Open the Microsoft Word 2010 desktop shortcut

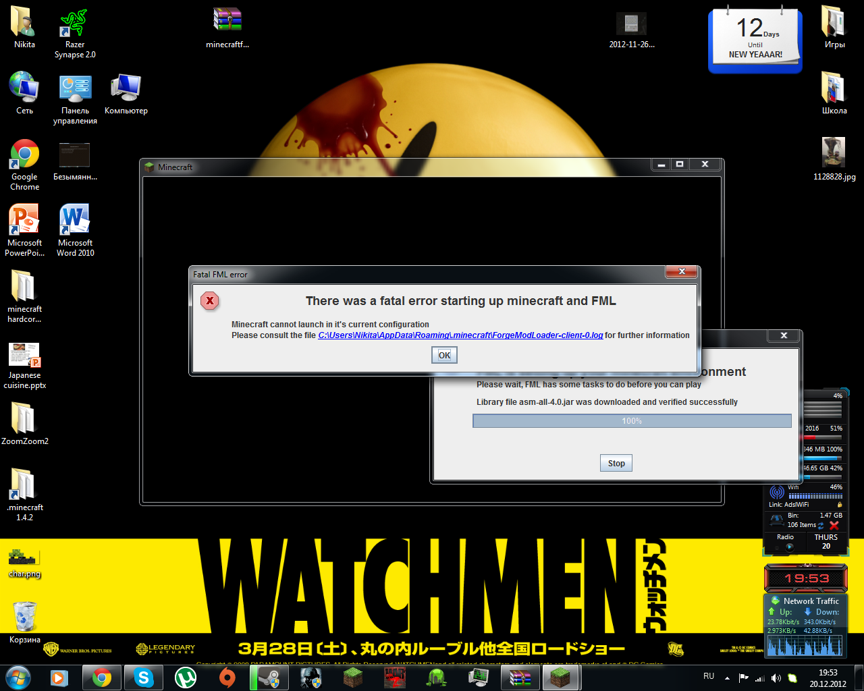(75, 230)
